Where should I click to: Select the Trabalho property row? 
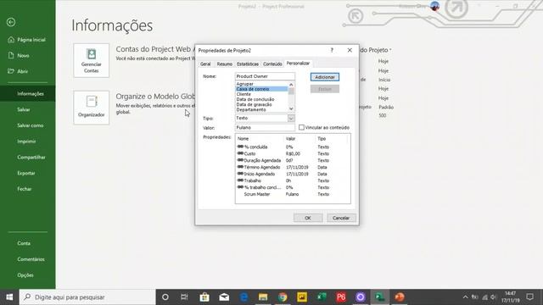[292, 180]
